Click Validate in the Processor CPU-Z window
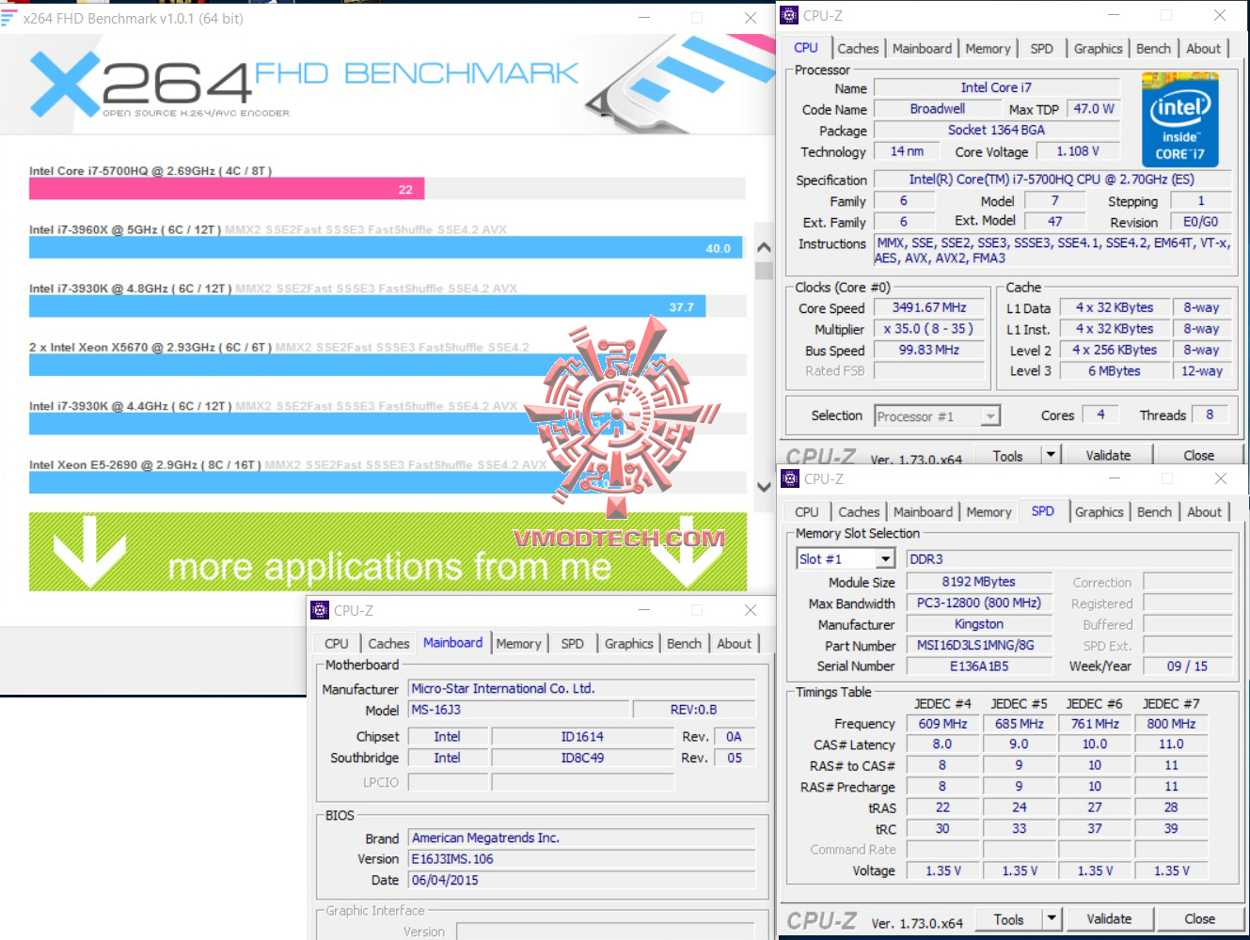This screenshot has height=940, width=1250. click(1108, 455)
